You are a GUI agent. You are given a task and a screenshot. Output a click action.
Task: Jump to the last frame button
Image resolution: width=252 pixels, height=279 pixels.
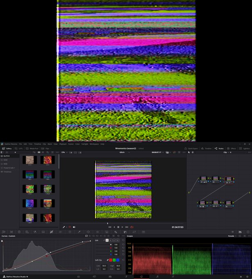(x=127, y=227)
